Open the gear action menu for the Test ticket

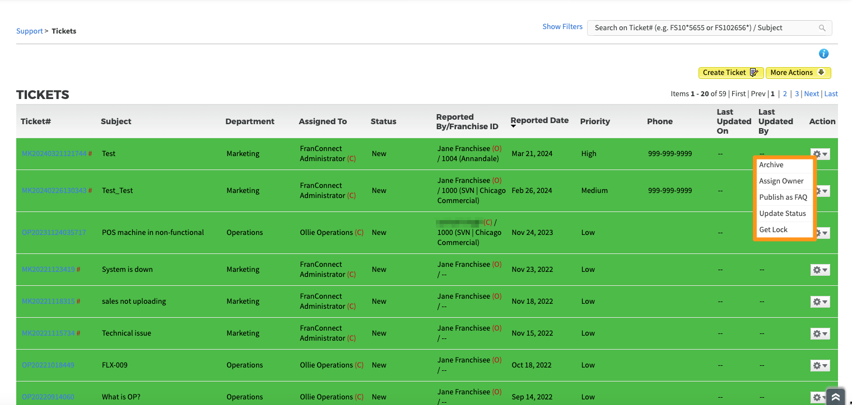(820, 154)
